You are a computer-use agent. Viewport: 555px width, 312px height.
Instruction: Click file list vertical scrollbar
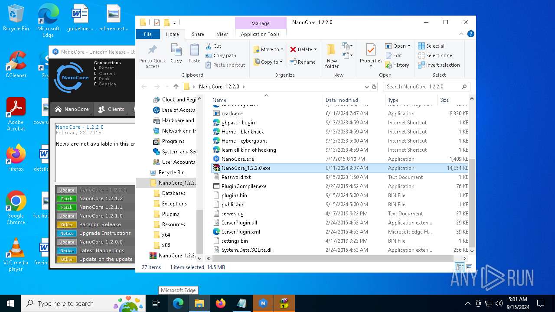[x=472, y=204]
